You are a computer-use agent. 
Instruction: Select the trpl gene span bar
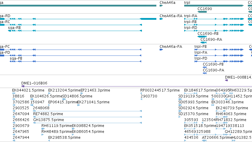tap(214, 6)
